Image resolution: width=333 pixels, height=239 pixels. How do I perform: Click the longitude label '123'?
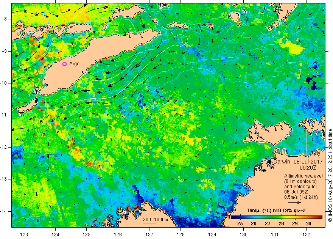click(x=24, y=234)
